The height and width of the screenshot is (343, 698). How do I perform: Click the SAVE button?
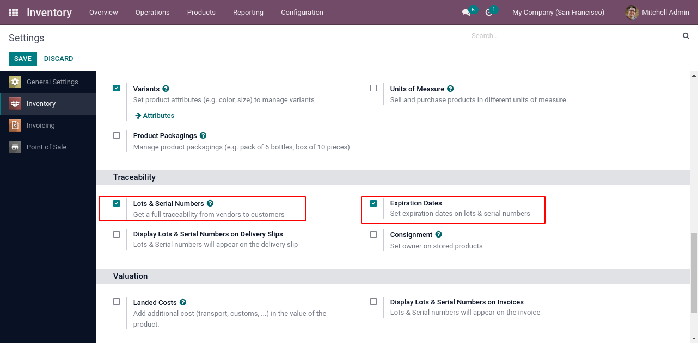[23, 59]
